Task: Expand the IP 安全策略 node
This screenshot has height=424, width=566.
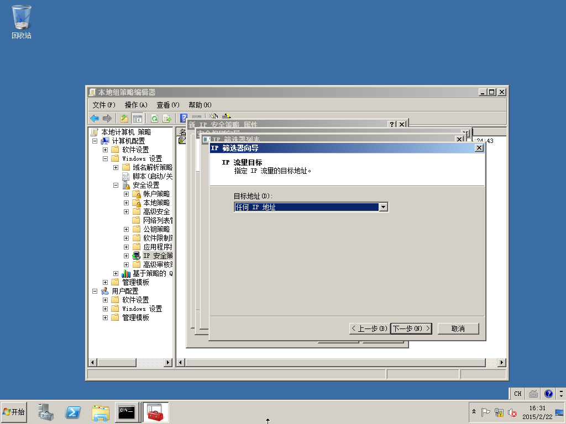Action: coord(126,256)
